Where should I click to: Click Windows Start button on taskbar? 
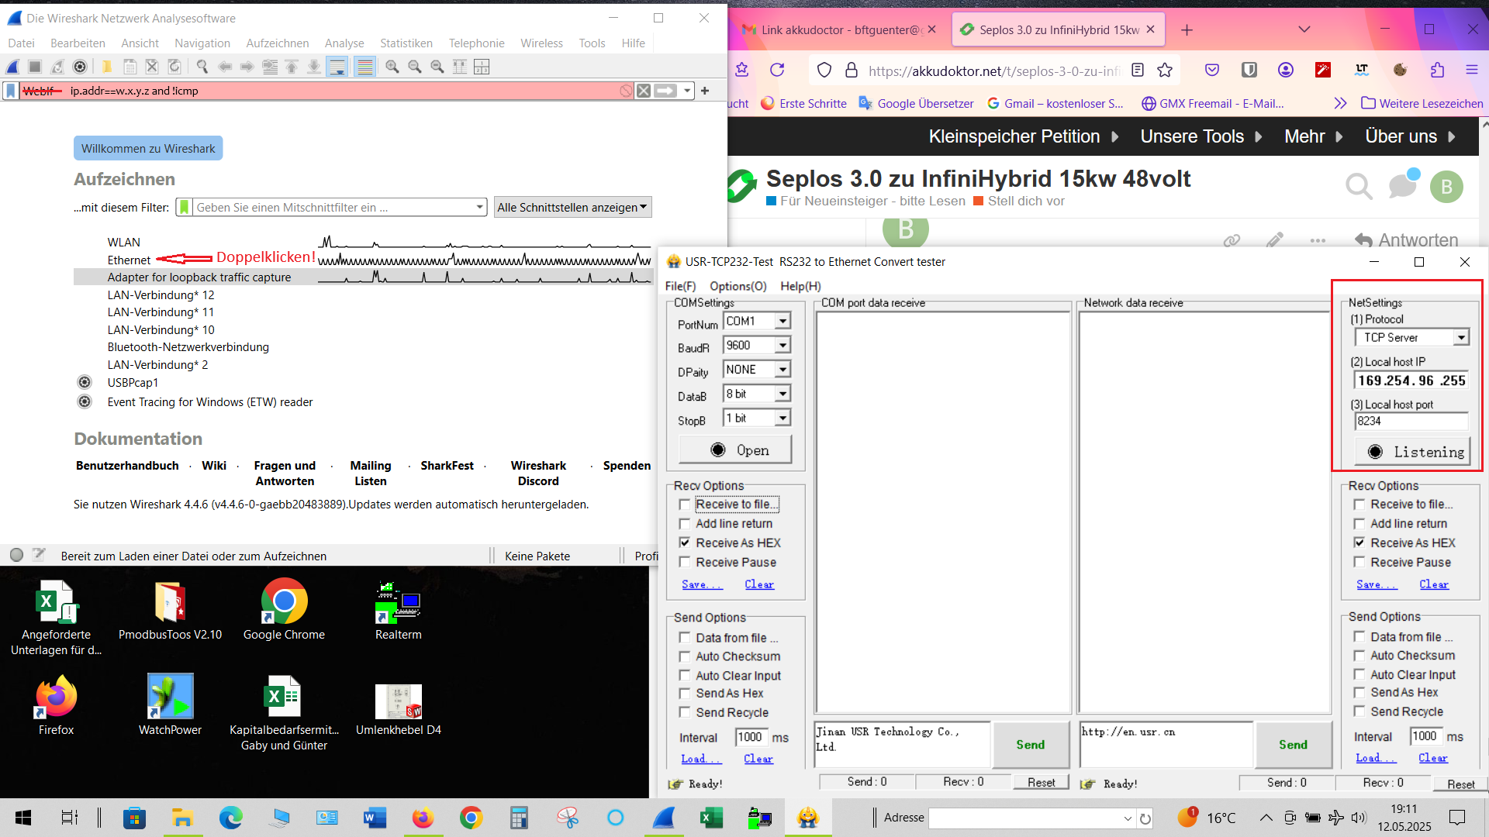tap(23, 818)
